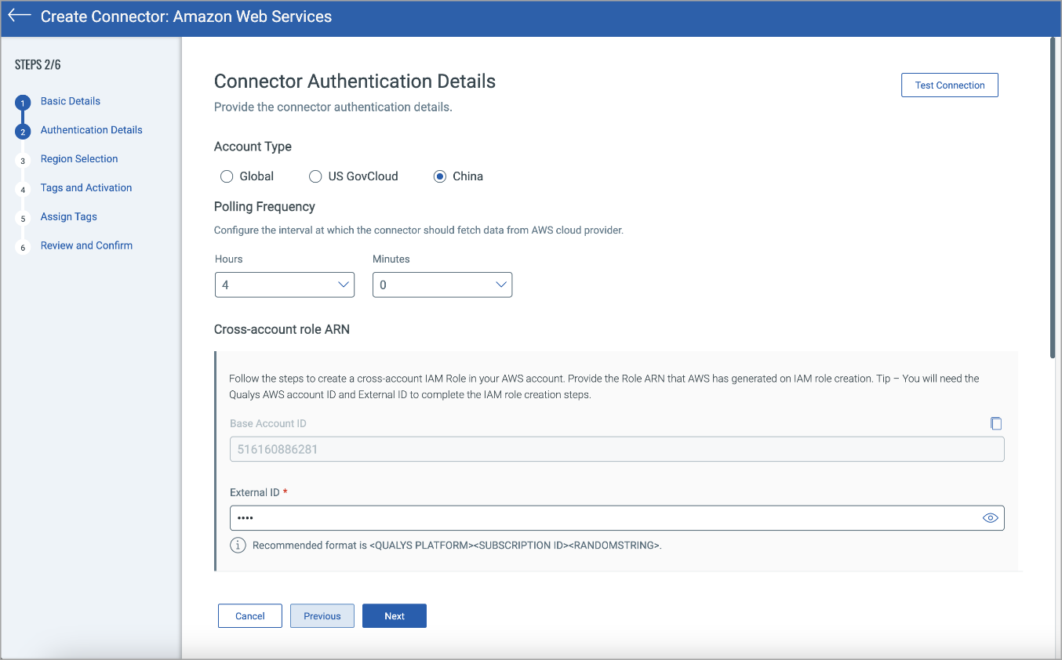Click the Polling Frequency label

point(264,207)
